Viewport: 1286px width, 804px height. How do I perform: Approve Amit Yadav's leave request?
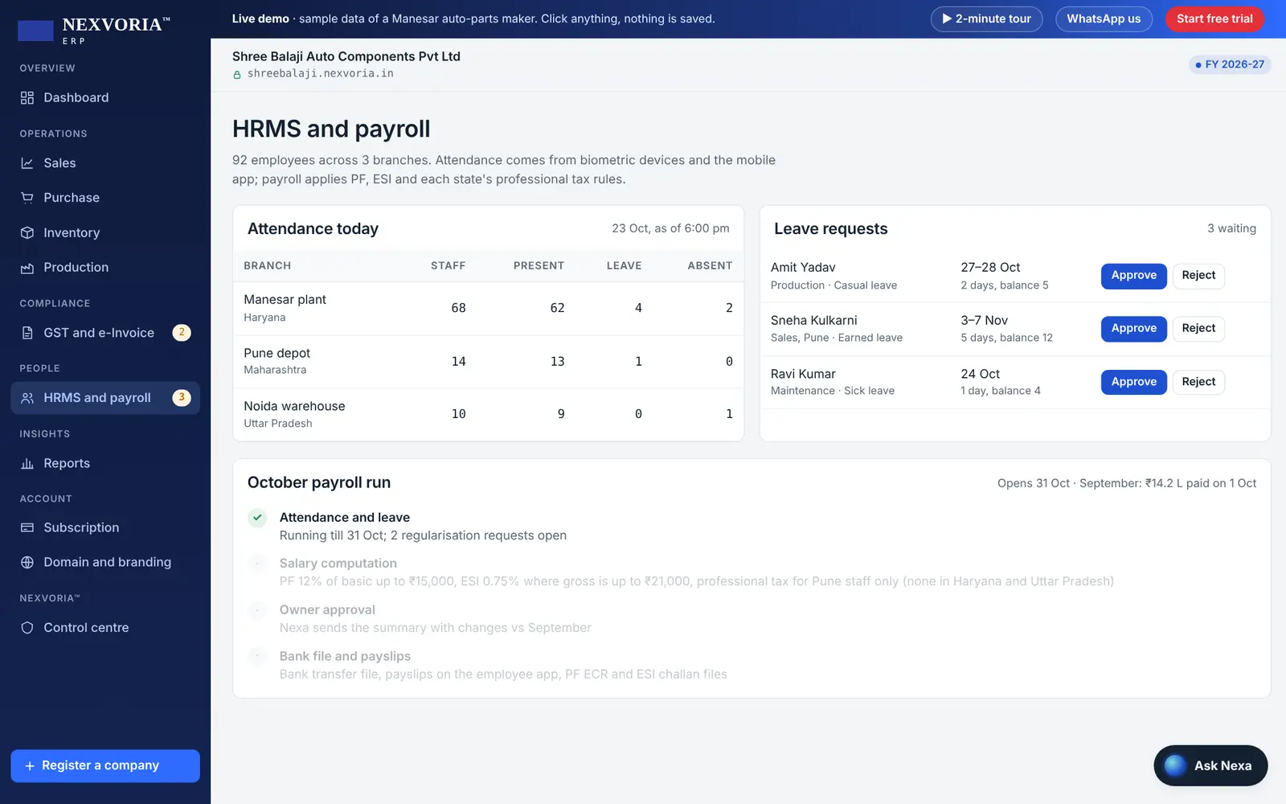pos(1133,276)
